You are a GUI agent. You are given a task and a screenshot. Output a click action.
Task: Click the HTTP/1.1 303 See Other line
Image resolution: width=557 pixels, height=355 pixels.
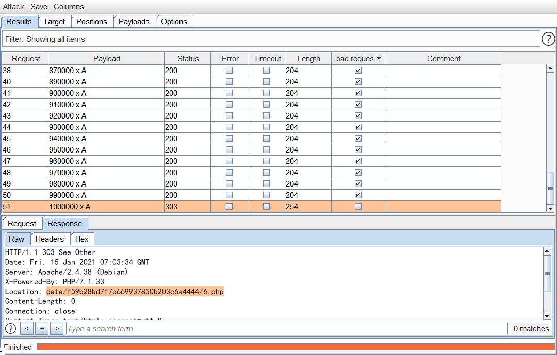pos(50,252)
